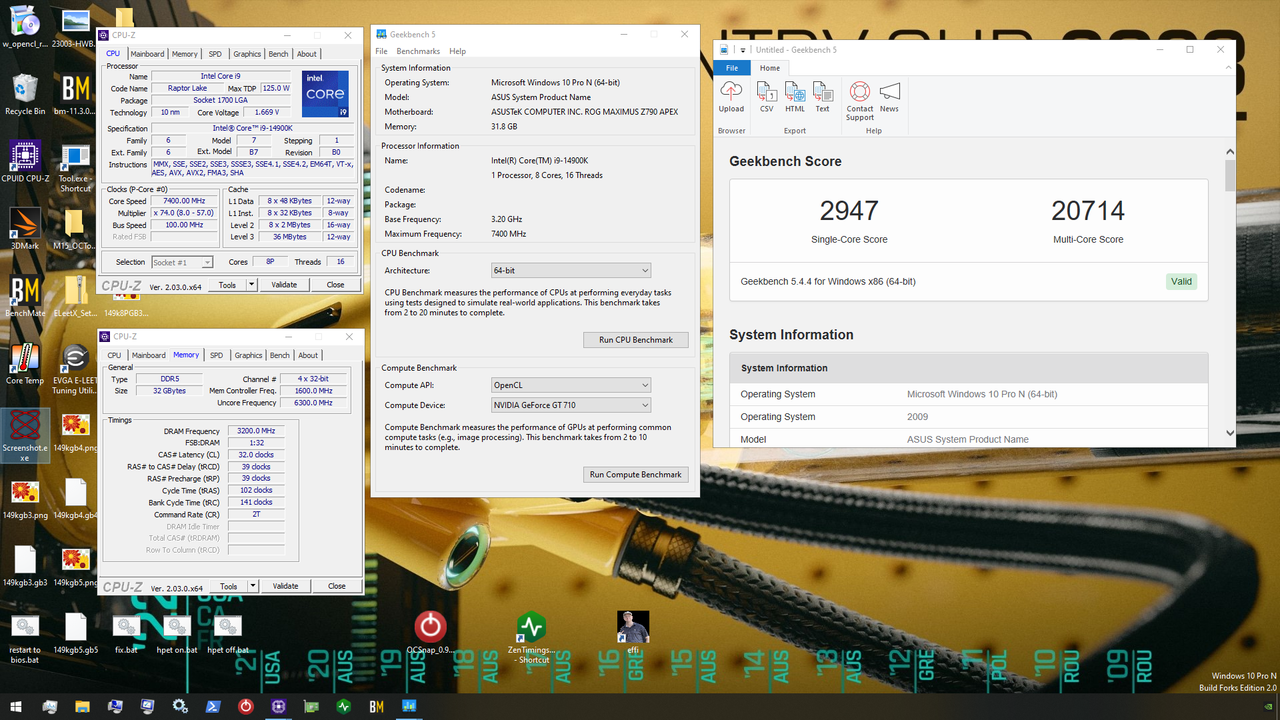Open Tools dropdown arrow in top CPU-Z
This screenshot has width=1280, height=720.
pyautogui.click(x=251, y=285)
